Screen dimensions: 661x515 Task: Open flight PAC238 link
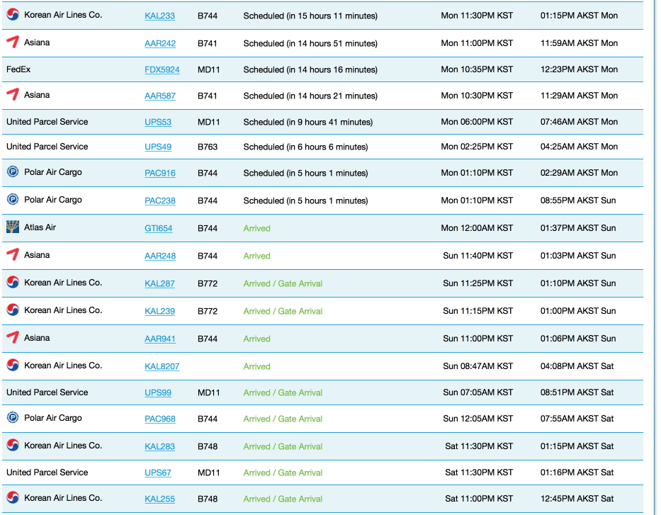click(160, 201)
